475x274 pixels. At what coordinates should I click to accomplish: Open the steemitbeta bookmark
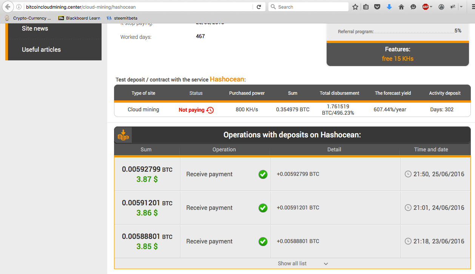122,18
